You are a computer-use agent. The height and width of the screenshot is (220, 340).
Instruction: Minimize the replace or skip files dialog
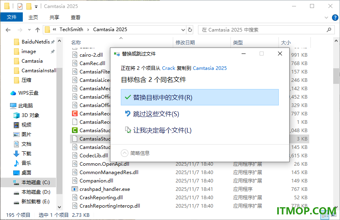[x=244, y=54]
